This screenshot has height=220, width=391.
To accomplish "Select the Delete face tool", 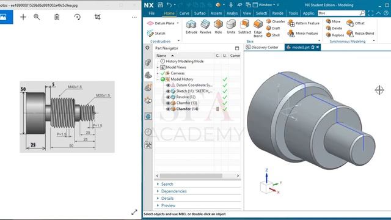I will 334,28.
